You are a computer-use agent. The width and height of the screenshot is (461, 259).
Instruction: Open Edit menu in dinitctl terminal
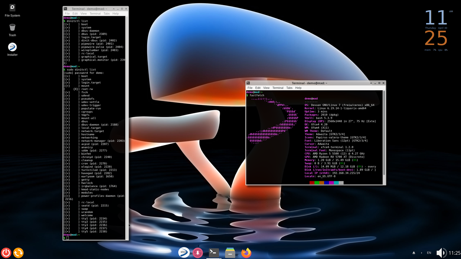pyautogui.click(x=75, y=14)
